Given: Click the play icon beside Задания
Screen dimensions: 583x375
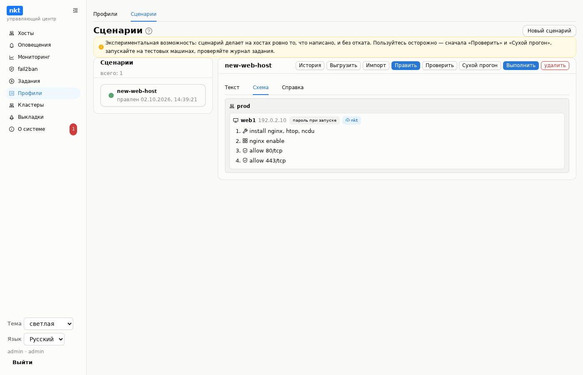Looking at the screenshot, I should click(x=12, y=81).
